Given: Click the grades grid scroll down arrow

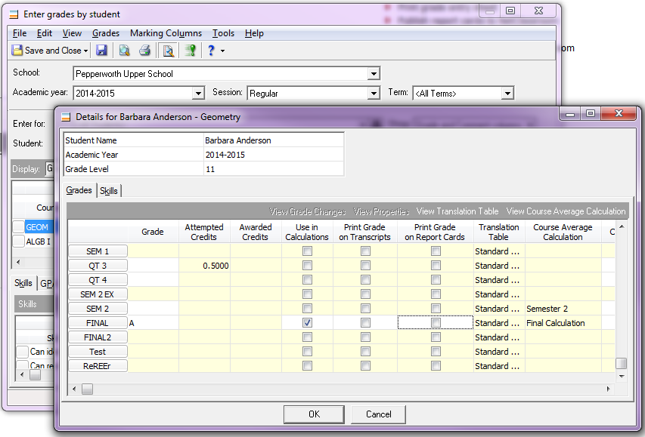Looking at the screenshot, I should (622, 376).
